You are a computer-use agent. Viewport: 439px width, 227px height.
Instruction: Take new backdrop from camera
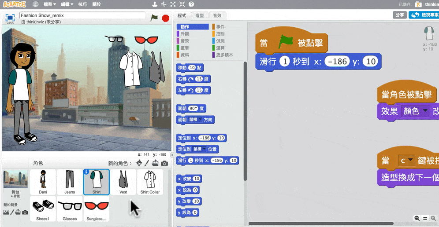[x=25, y=212]
